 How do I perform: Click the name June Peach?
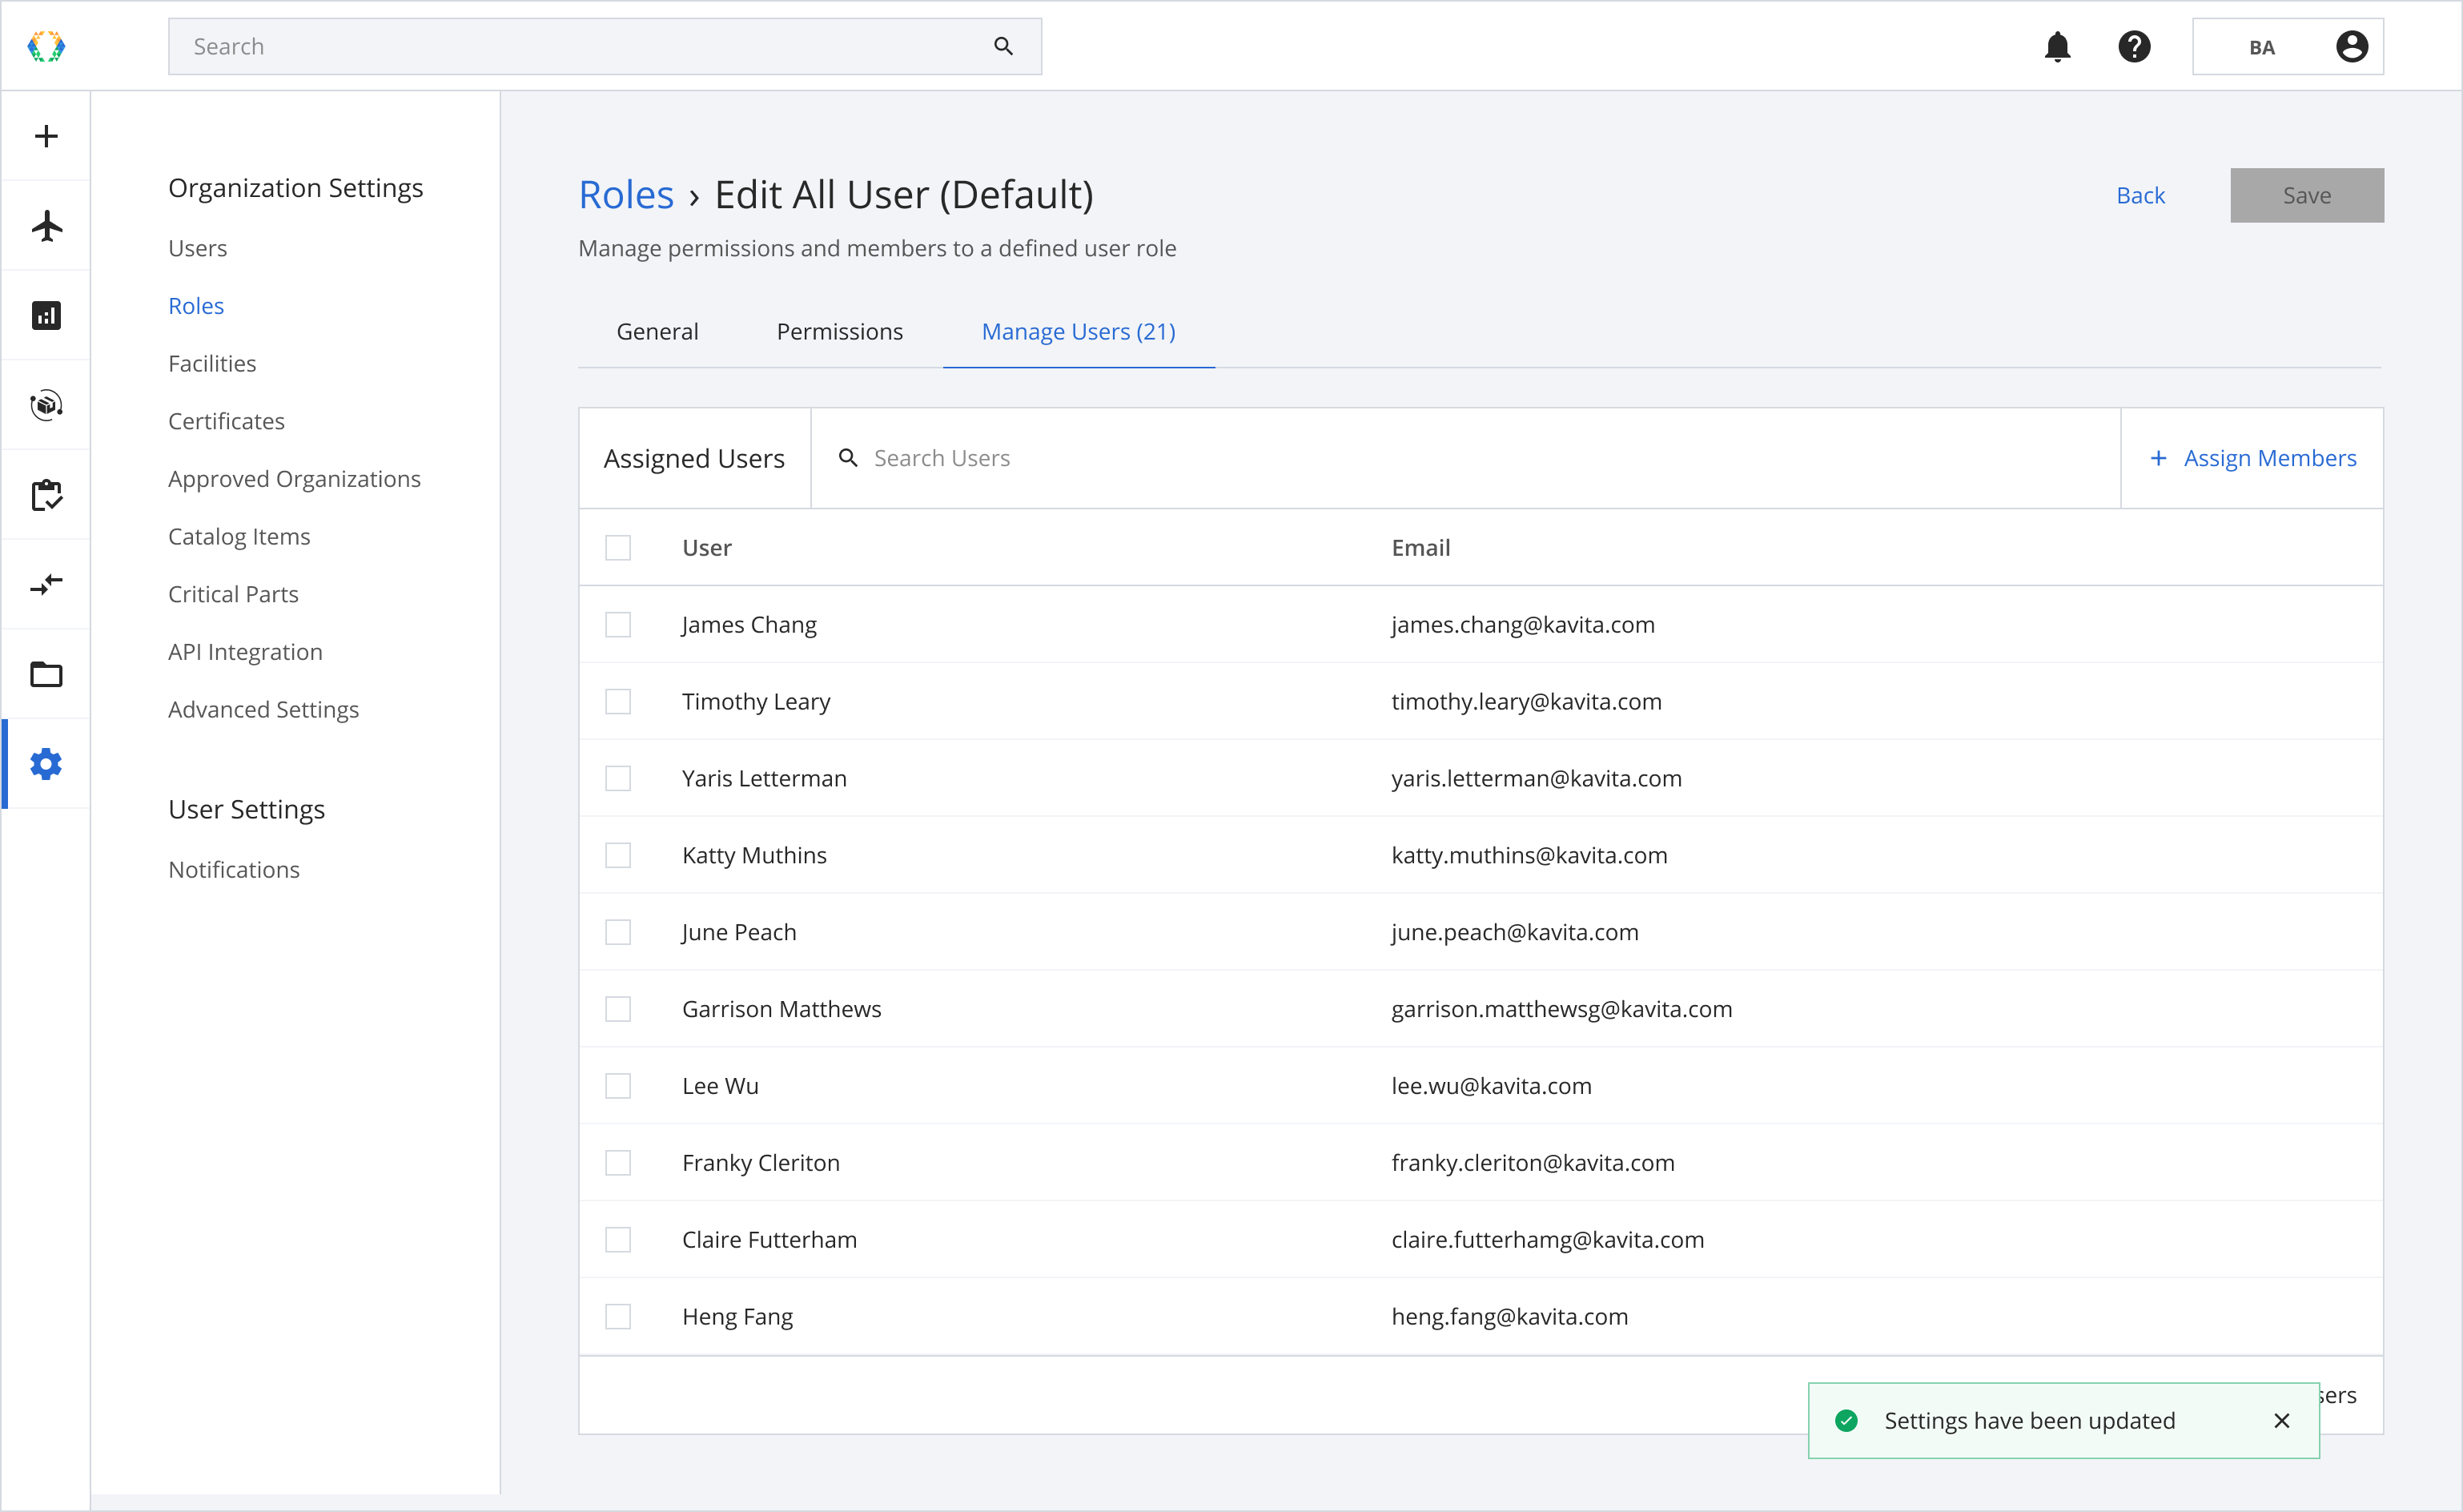click(x=740, y=932)
